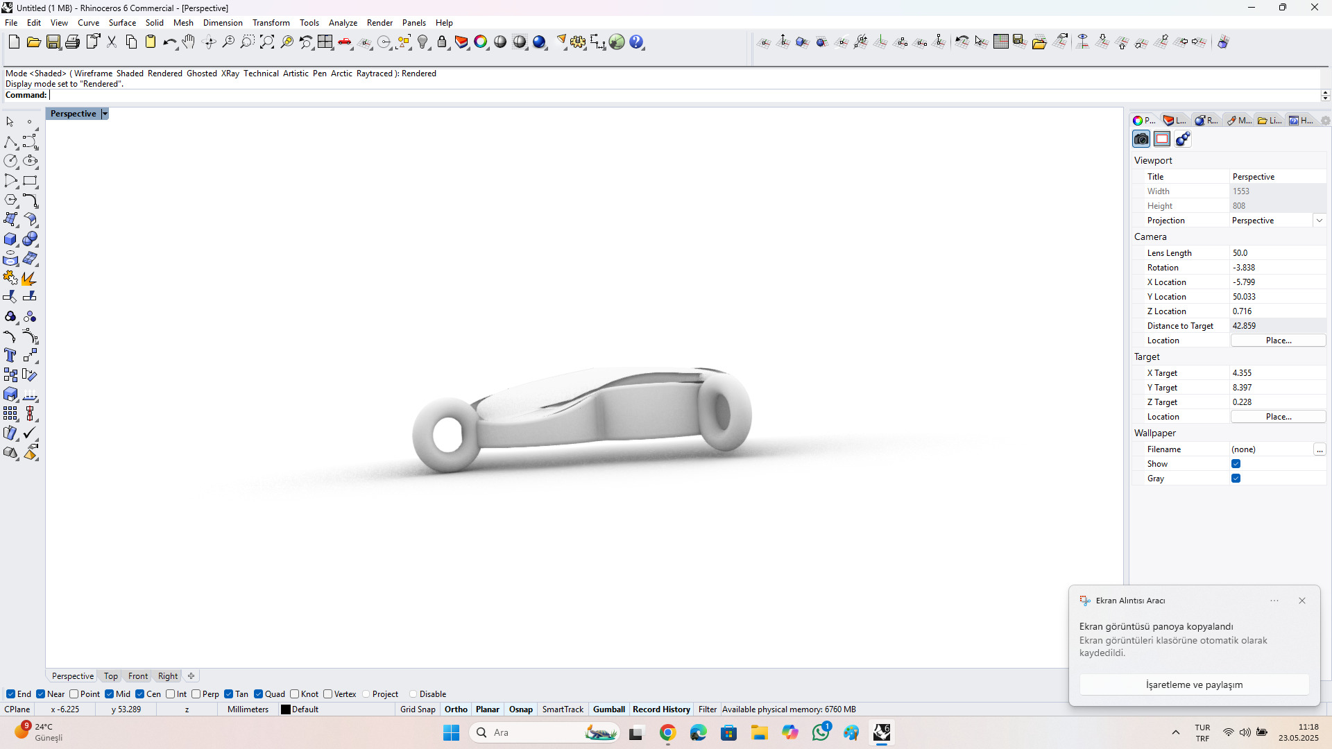The image size is (1332, 749).
Task: Open the Surface menu
Action: (x=122, y=23)
